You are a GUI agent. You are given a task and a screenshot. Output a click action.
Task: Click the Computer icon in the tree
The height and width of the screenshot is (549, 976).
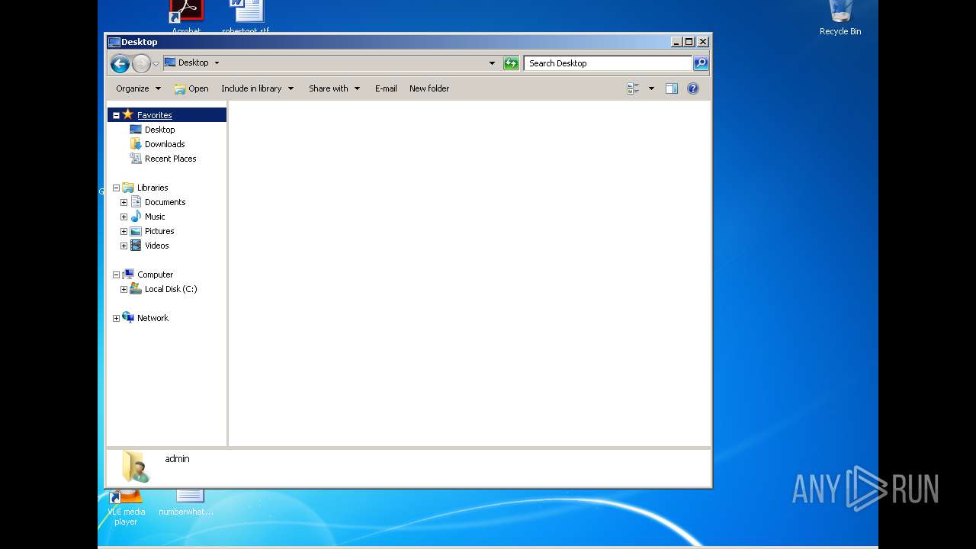[x=128, y=274]
